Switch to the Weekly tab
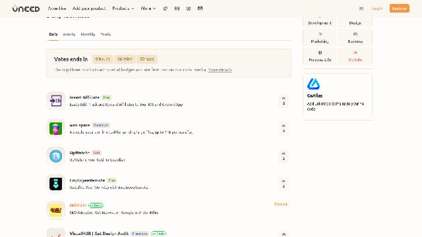 coord(69,34)
